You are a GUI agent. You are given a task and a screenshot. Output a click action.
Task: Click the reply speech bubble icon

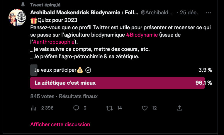coord(76,108)
